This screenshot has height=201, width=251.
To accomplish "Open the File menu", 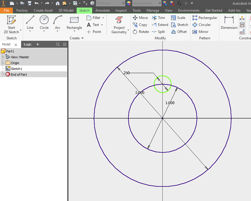I will 6,10.
